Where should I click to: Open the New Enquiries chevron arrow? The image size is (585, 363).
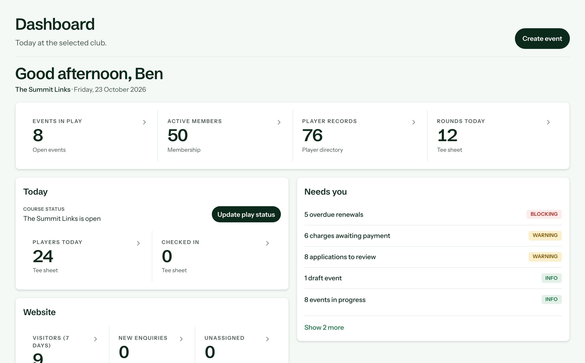click(181, 339)
